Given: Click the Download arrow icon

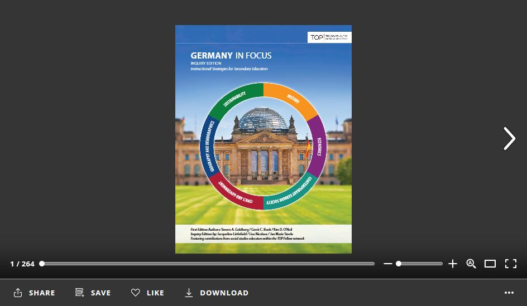Looking at the screenshot, I should click(x=189, y=293).
